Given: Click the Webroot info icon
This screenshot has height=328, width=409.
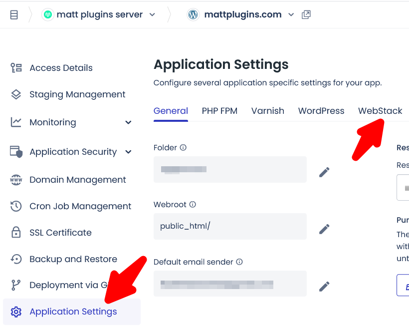Looking at the screenshot, I should (x=193, y=205).
